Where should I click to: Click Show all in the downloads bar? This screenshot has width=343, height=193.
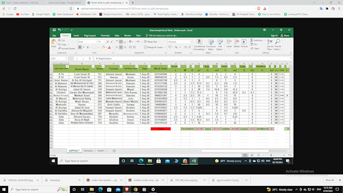tap(330, 180)
